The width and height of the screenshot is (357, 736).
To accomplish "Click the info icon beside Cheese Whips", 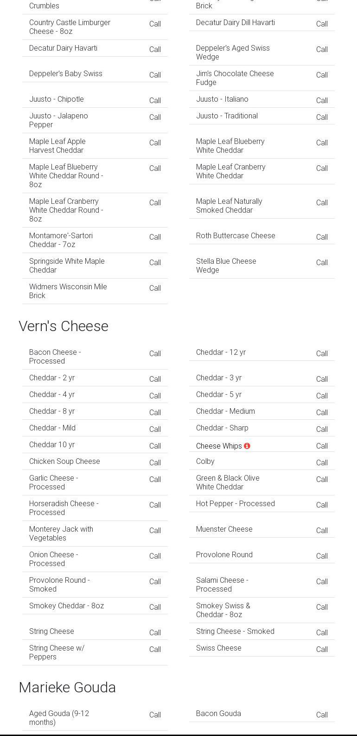I will [247, 446].
